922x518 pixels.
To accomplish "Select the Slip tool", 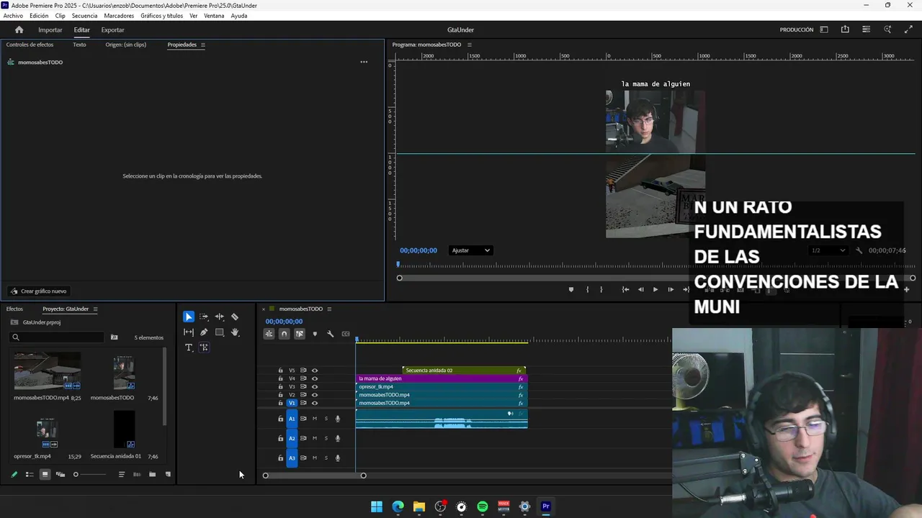I will pos(189,332).
